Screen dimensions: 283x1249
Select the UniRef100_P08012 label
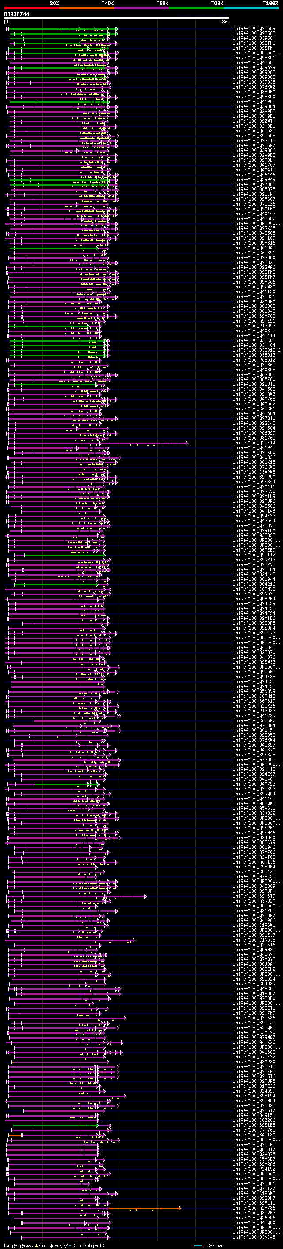tap(254, 360)
